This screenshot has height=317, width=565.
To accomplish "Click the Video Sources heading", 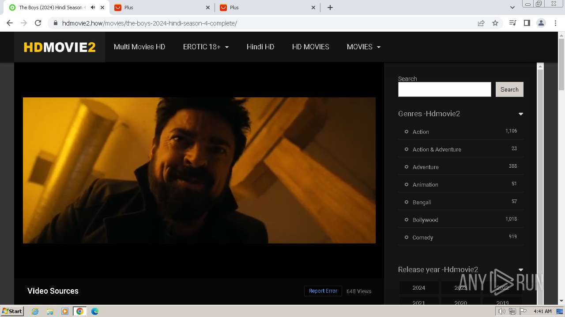I will [x=53, y=291].
